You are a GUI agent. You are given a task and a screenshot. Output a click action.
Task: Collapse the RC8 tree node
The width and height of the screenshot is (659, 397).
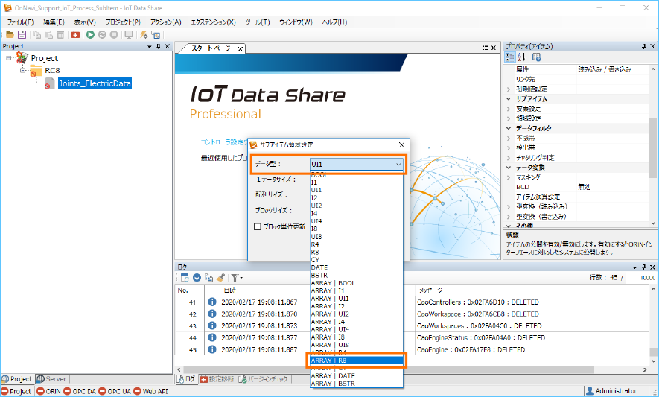coord(23,71)
